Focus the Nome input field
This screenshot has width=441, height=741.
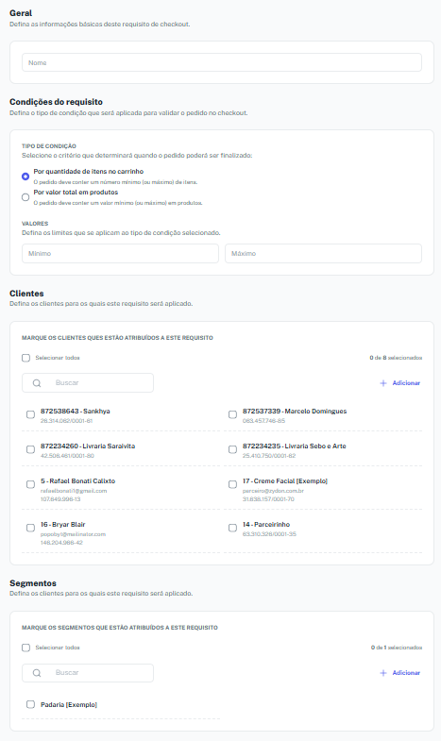pos(222,62)
